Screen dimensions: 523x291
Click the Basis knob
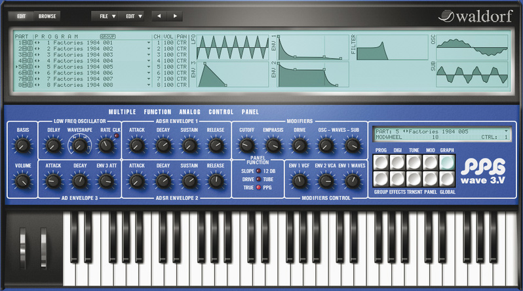(22, 145)
